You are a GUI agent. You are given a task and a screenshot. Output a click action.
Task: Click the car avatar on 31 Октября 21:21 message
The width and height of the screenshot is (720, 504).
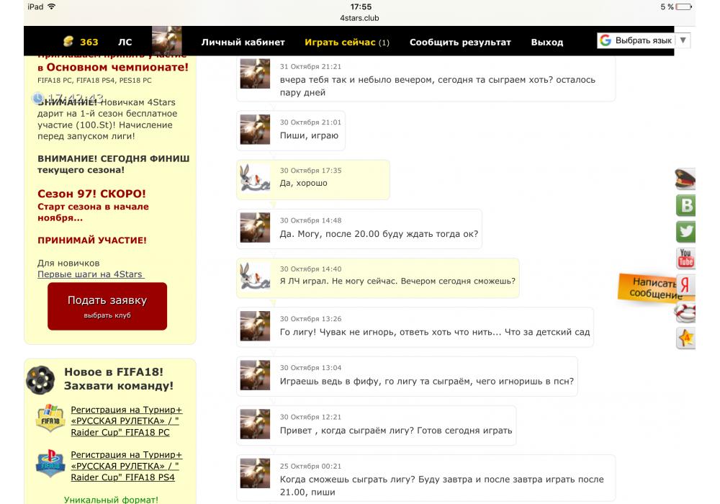[255, 73]
